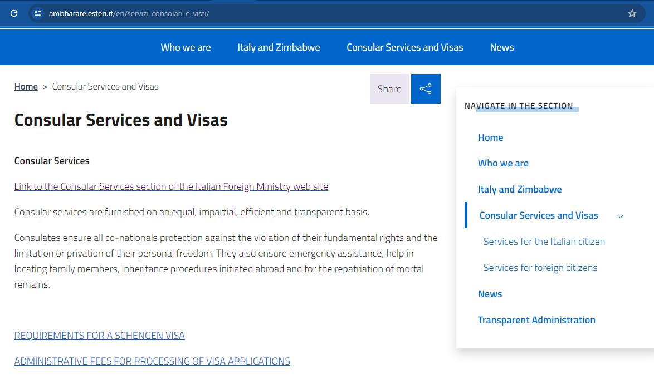Open site information icon in address bar
654x379 pixels.
coord(37,13)
